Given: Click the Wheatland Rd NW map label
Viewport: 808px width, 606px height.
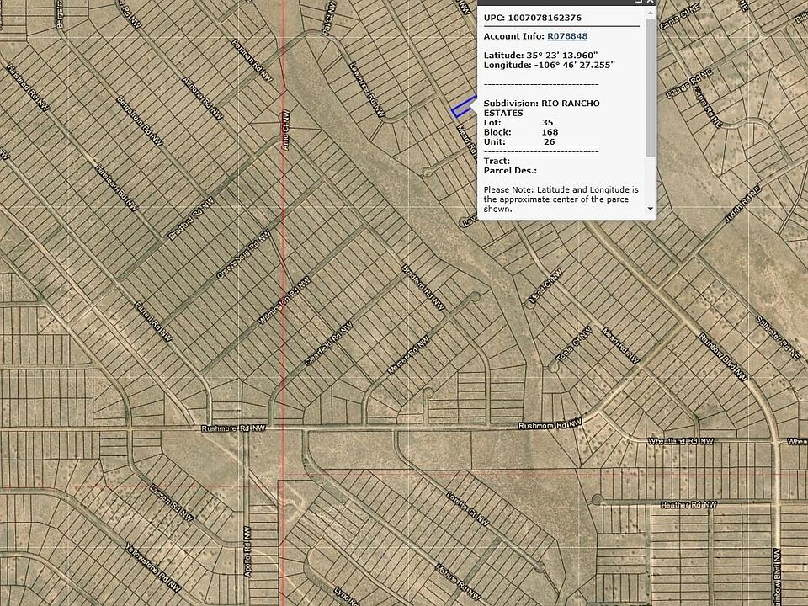Looking at the screenshot, I should 680,441.
